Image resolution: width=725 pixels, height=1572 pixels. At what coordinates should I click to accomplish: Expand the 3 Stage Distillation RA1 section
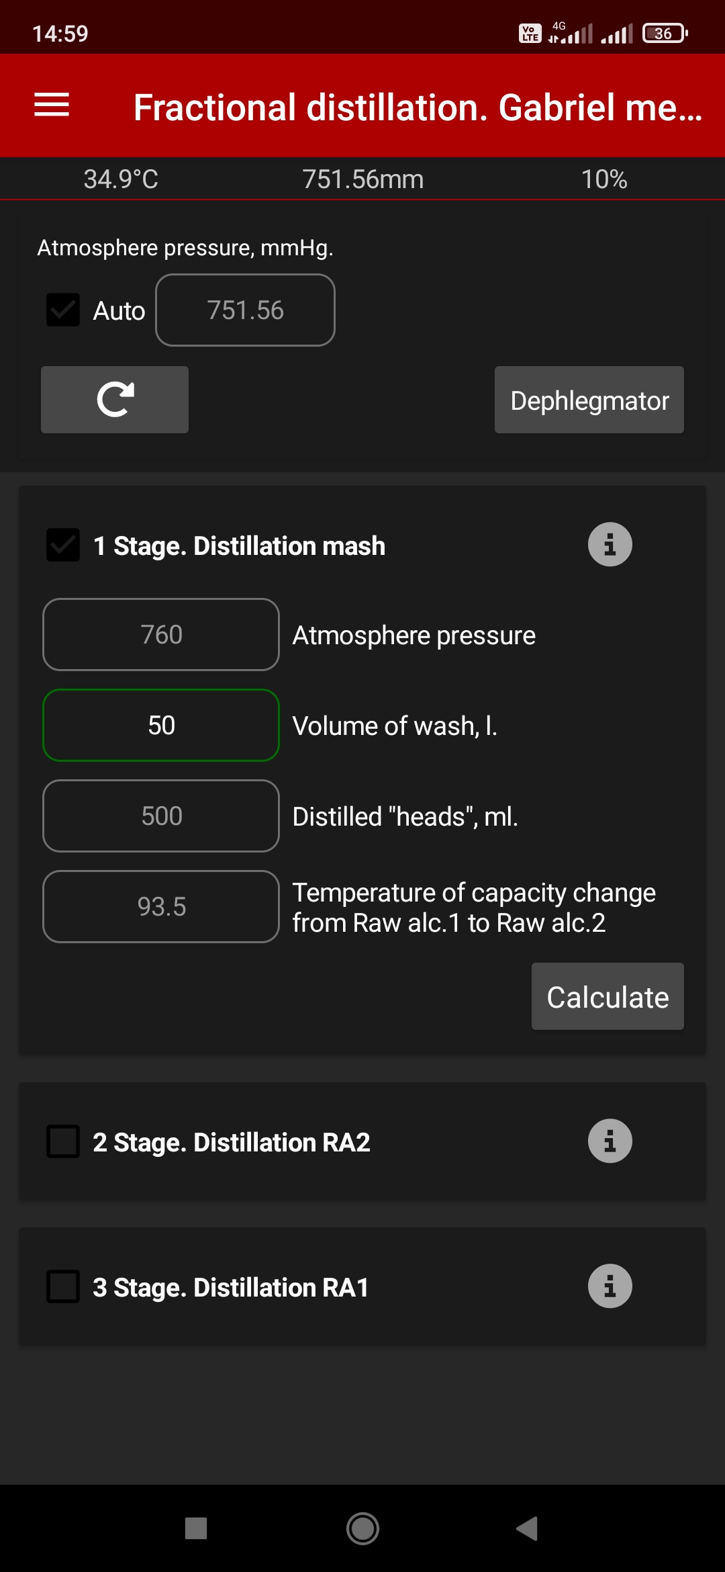click(231, 1287)
